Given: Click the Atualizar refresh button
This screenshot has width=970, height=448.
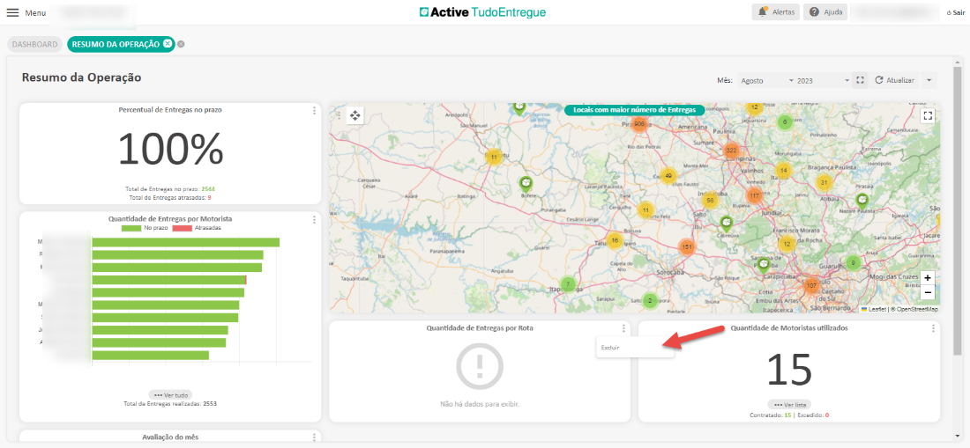Looking at the screenshot, I should click(894, 80).
